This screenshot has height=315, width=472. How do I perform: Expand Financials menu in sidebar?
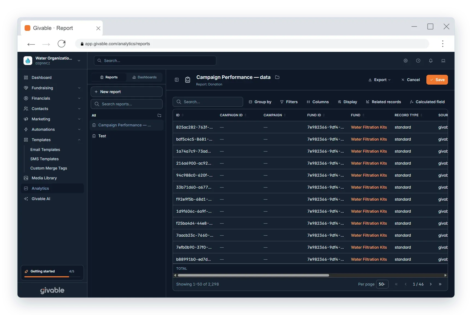[x=52, y=98]
